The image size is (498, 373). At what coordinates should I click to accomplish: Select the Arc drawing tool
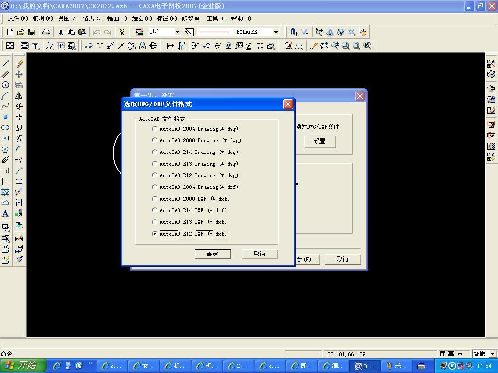pyautogui.click(x=5, y=96)
